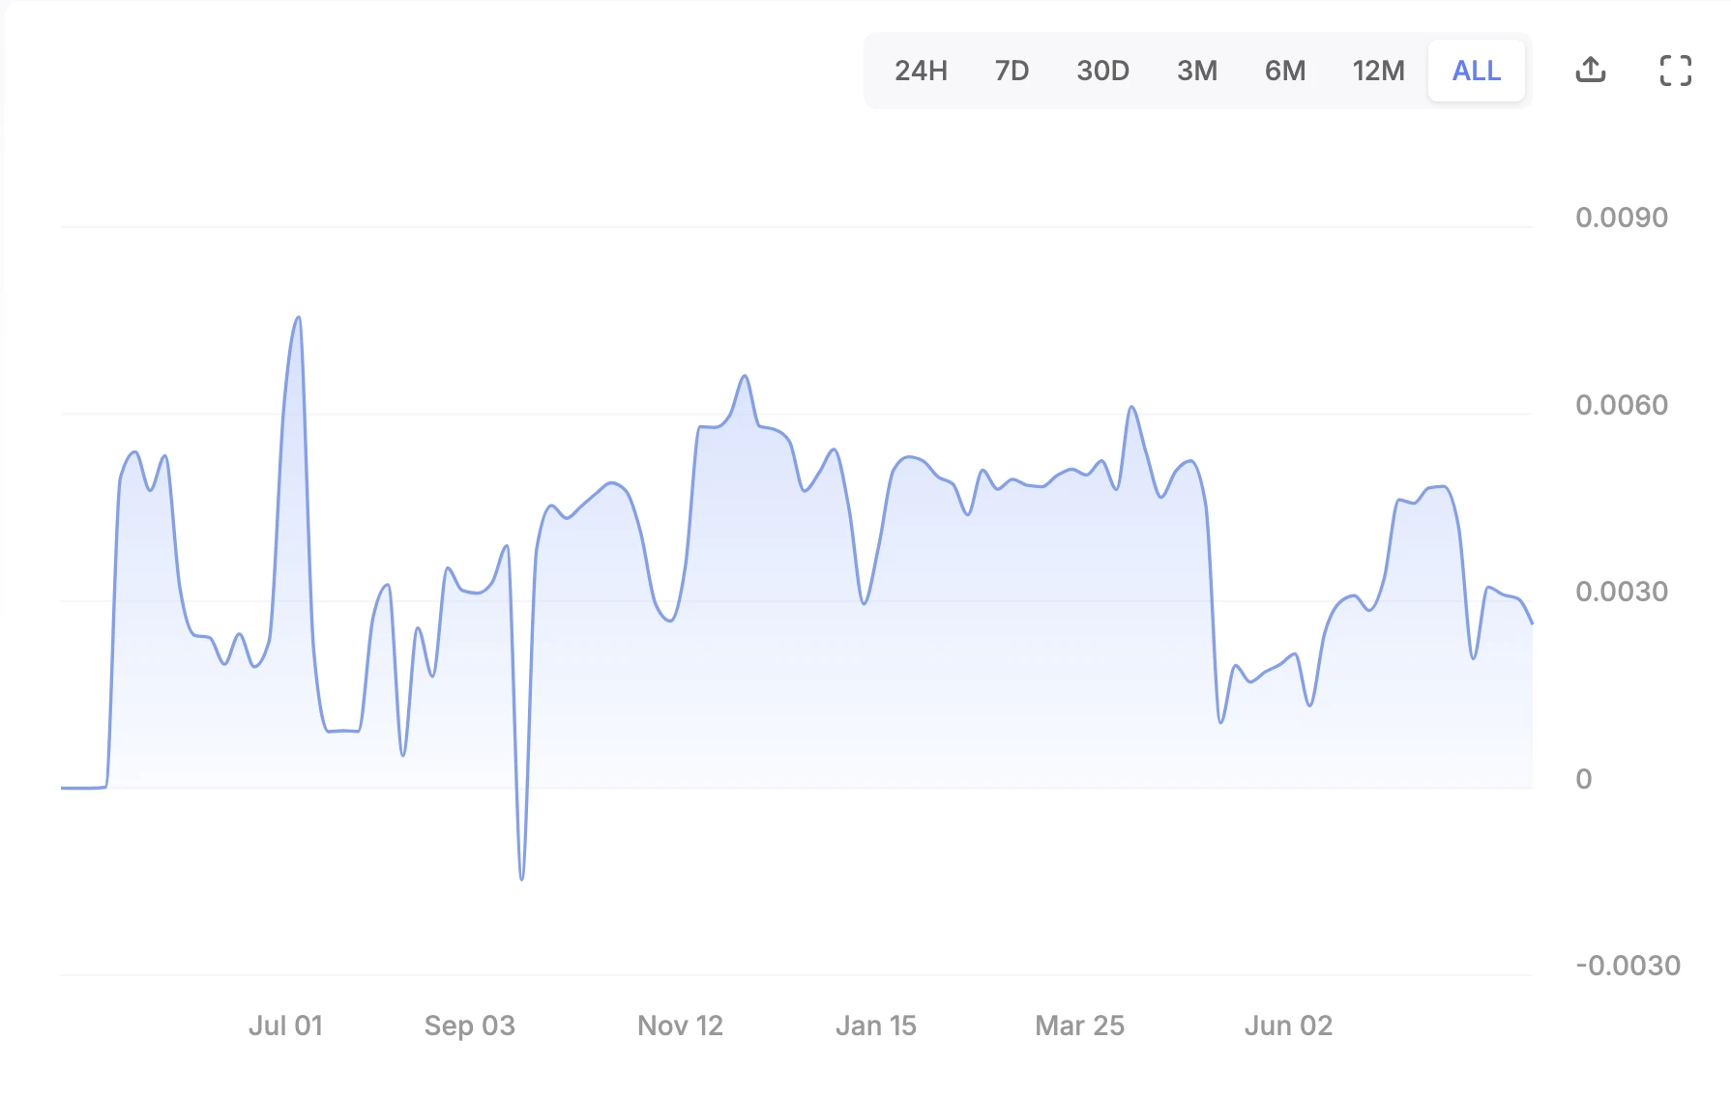
Task: Switch chart to 6M range
Action: (x=1285, y=71)
